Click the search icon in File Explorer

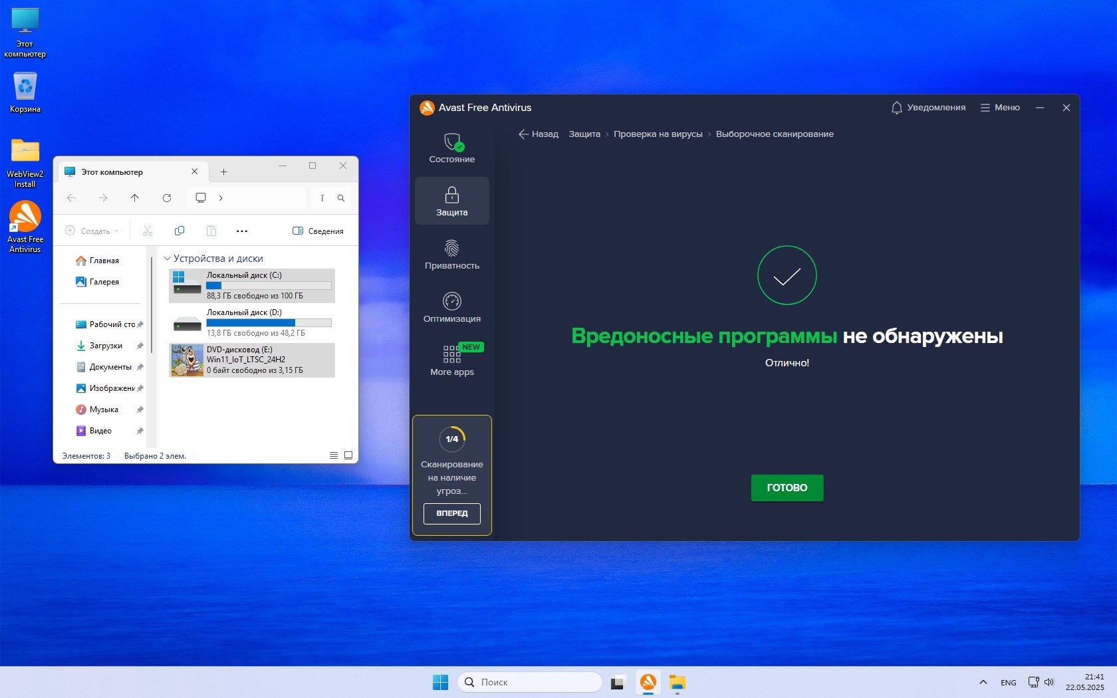point(341,198)
